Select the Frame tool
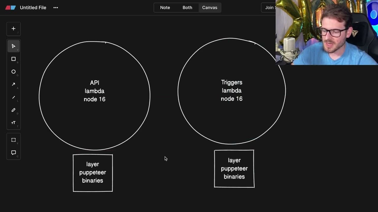This screenshot has height=212, width=378. click(13, 140)
